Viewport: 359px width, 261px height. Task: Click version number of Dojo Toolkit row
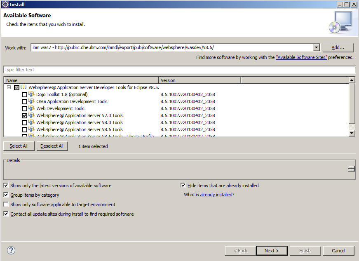188,94
